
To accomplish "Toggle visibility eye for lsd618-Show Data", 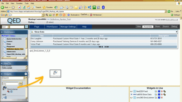I will pyautogui.click(x=131, y=94).
